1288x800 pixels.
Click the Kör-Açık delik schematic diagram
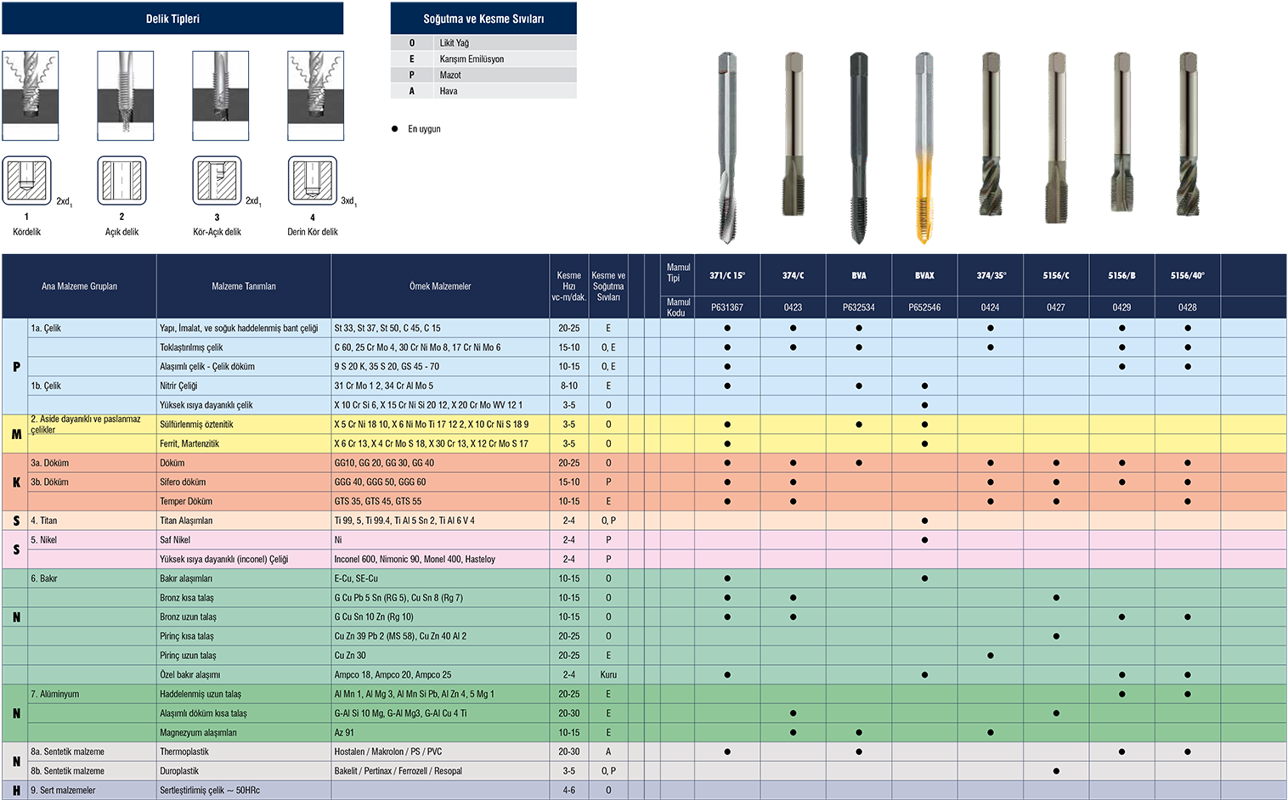click(x=217, y=180)
